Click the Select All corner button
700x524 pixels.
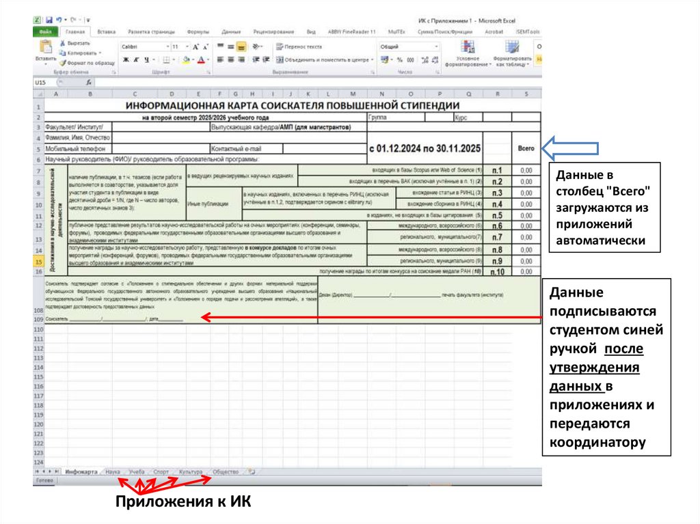[39, 94]
